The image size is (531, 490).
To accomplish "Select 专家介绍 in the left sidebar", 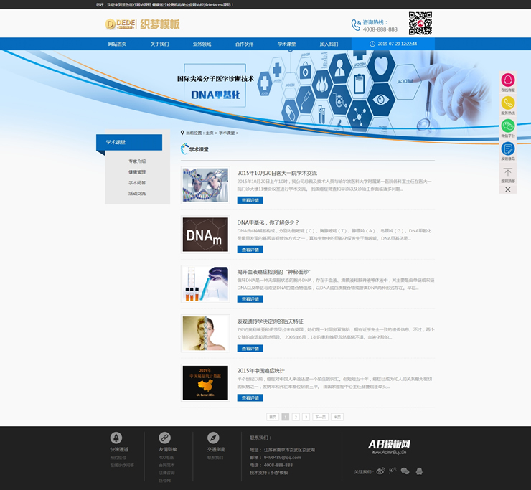I will [137, 161].
